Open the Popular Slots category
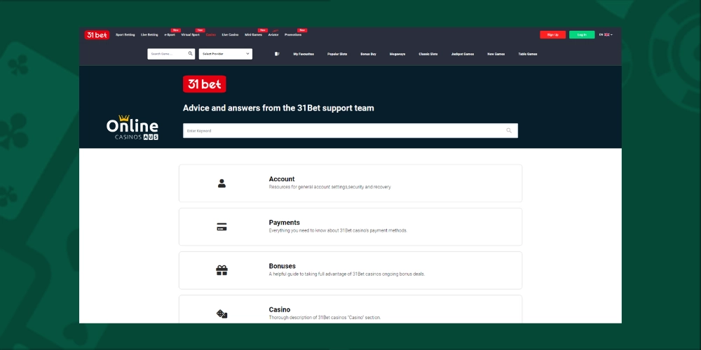The width and height of the screenshot is (701, 350). 337,54
